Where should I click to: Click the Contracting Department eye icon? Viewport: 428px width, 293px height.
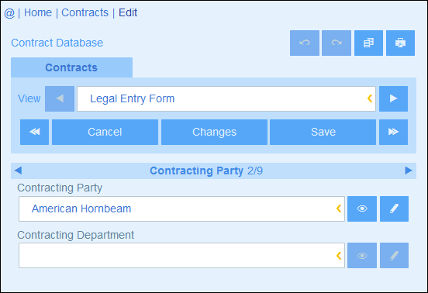tap(362, 256)
